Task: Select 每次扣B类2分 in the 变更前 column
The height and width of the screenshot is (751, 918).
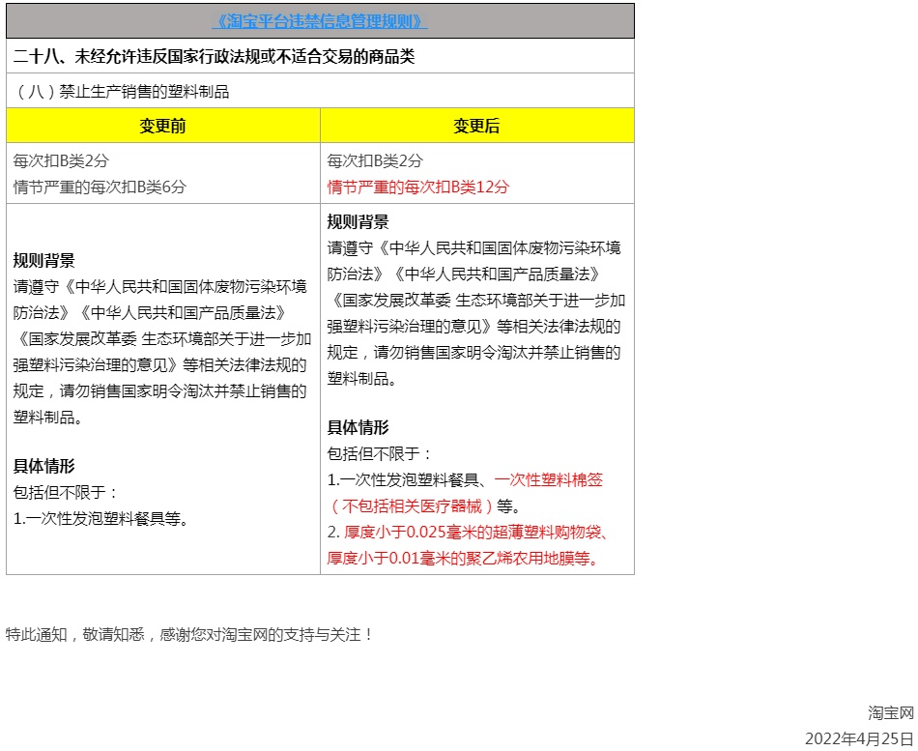Action: (x=61, y=160)
